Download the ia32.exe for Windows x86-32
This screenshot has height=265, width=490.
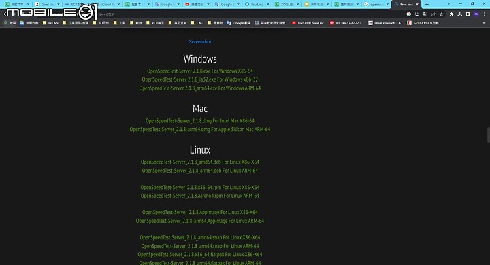tap(200, 79)
